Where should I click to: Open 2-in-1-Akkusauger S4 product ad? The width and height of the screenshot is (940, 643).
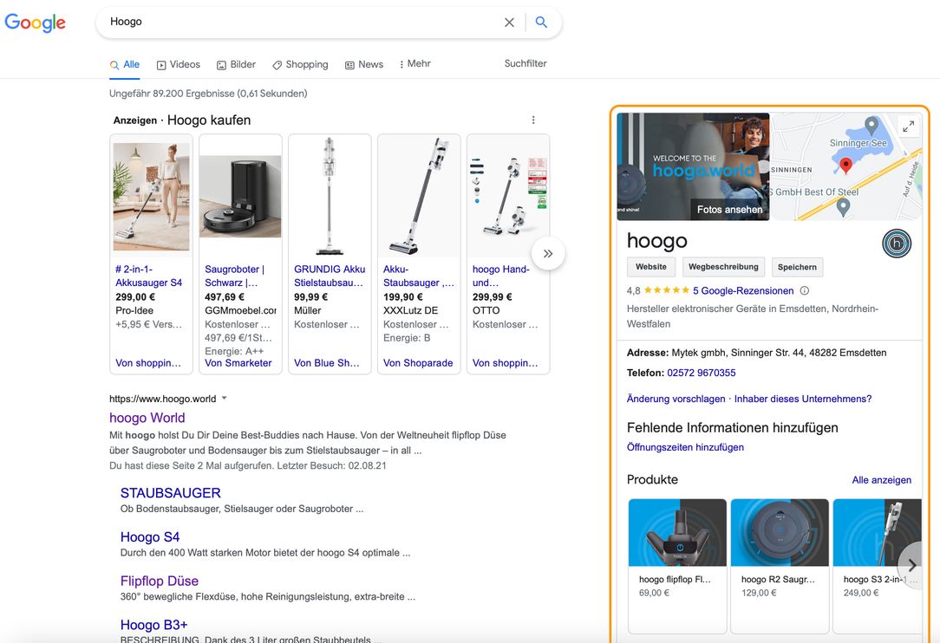click(x=148, y=276)
